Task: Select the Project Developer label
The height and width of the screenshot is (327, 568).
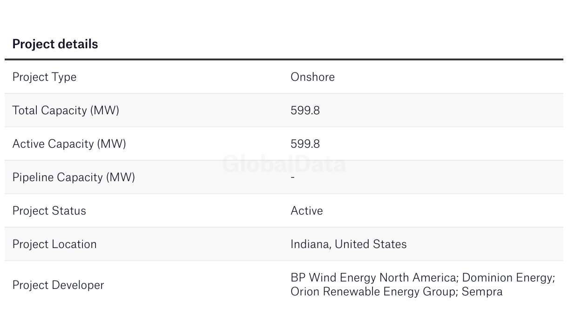Action: 58,285
